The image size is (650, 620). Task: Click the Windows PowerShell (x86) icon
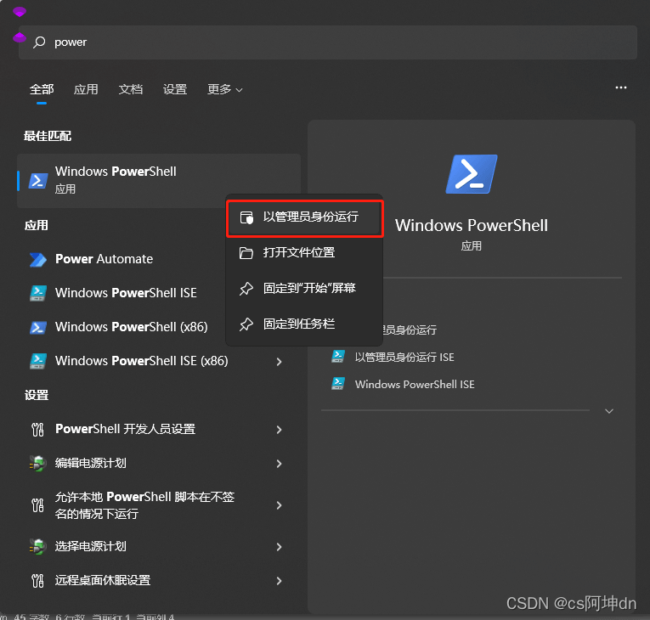(x=37, y=327)
